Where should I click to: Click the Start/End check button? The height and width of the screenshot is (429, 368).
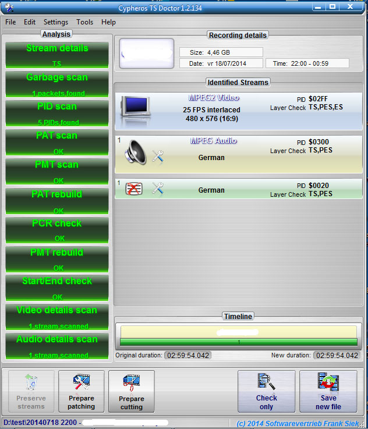[57, 288]
